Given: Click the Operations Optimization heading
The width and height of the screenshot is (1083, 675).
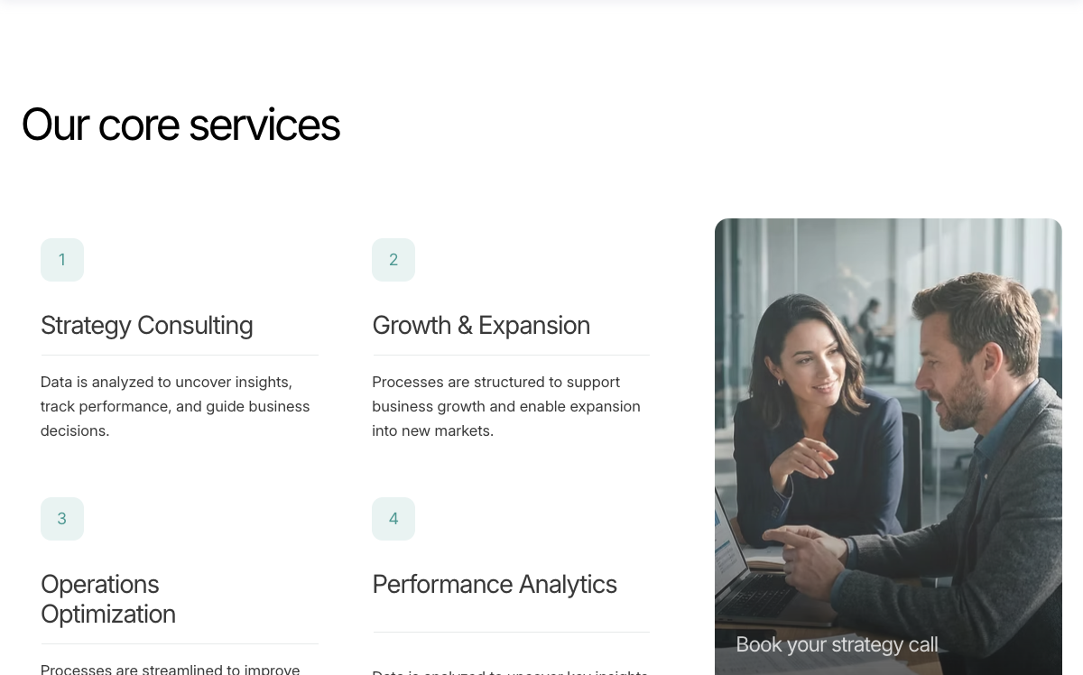Looking at the screenshot, I should (108, 598).
